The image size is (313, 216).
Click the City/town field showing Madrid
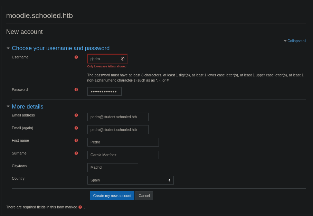pyautogui.click(x=113, y=168)
